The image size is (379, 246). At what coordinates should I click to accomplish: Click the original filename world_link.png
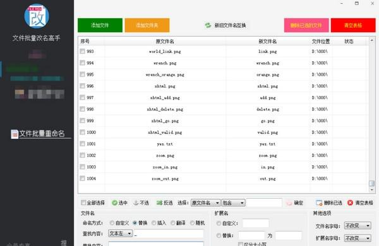[165, 52]
